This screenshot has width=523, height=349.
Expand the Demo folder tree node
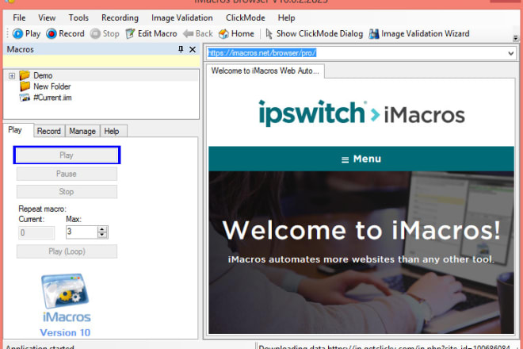coord(12,76)
